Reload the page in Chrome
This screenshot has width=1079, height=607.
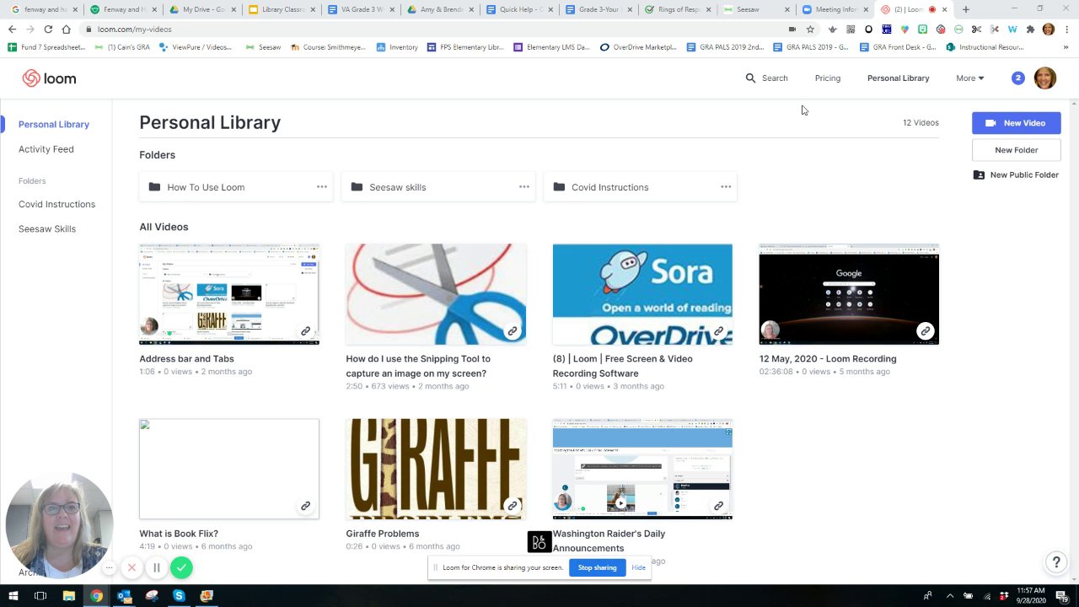[x=48, y=29]
